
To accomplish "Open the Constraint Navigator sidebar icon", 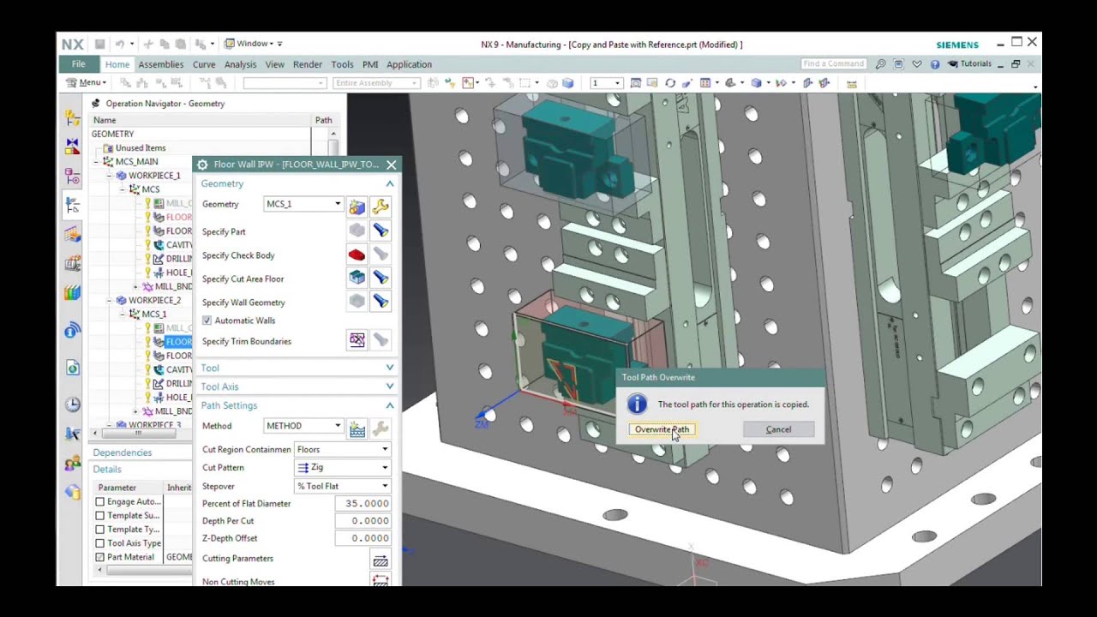I will click(72, 147).
